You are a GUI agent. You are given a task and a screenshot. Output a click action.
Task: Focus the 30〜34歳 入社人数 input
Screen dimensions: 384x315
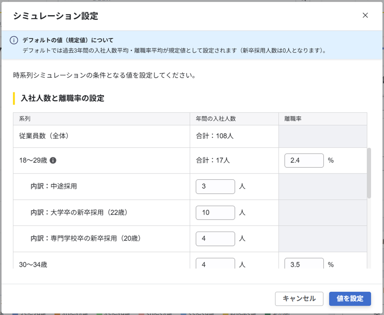[x=215, y=264]
